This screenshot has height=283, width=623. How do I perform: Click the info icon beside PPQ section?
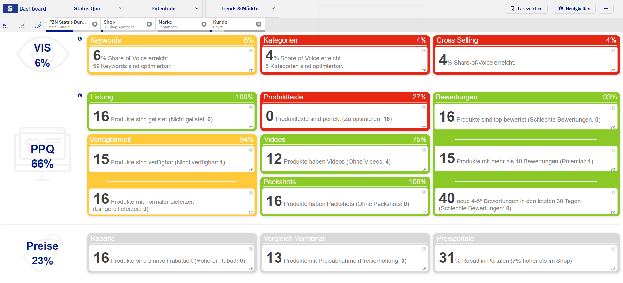pos(80,96)
